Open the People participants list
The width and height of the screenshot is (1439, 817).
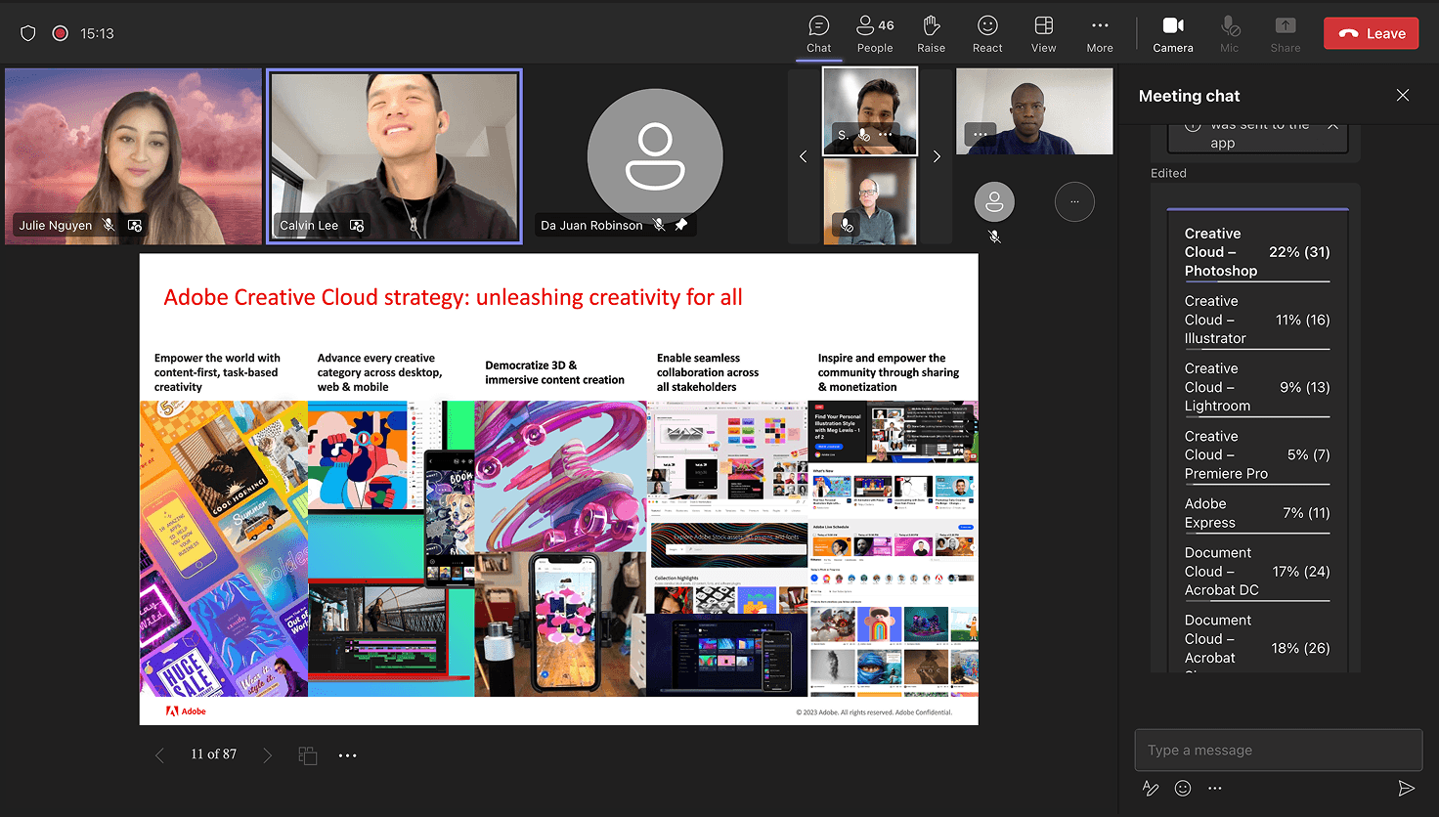875,34
